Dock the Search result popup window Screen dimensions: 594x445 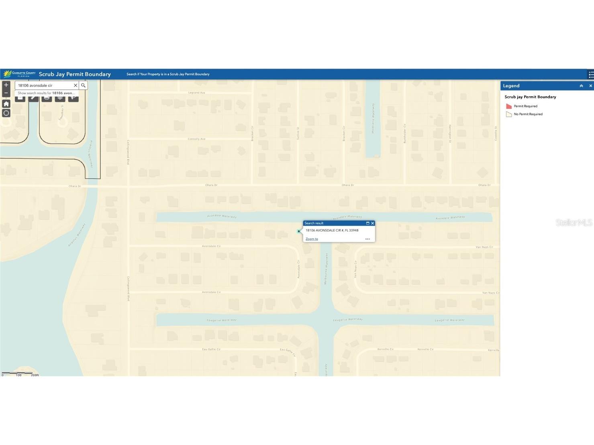click(367, 223)
